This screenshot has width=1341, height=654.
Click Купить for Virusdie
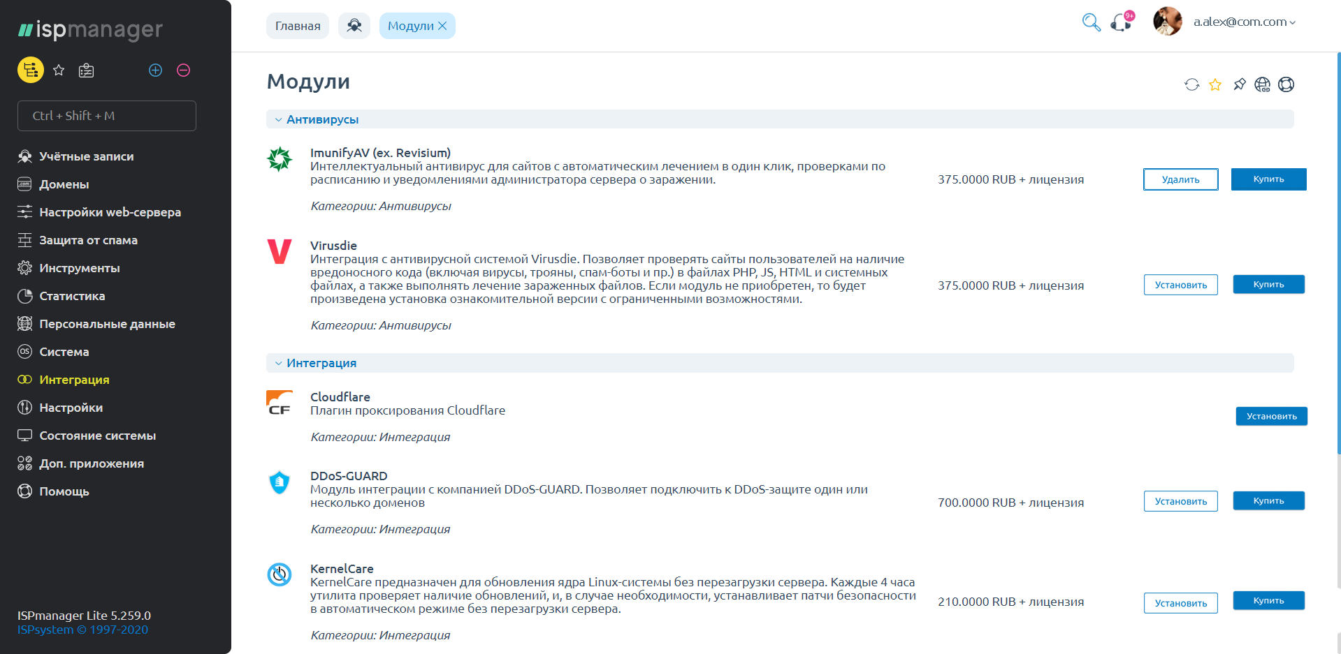pyautogui.click(x=1269, y=284)
